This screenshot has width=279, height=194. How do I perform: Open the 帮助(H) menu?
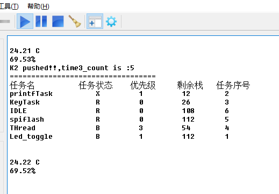coord(38,6)
